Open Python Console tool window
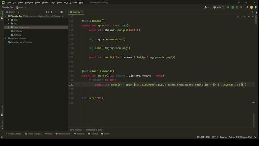 (x=63, y=134)
